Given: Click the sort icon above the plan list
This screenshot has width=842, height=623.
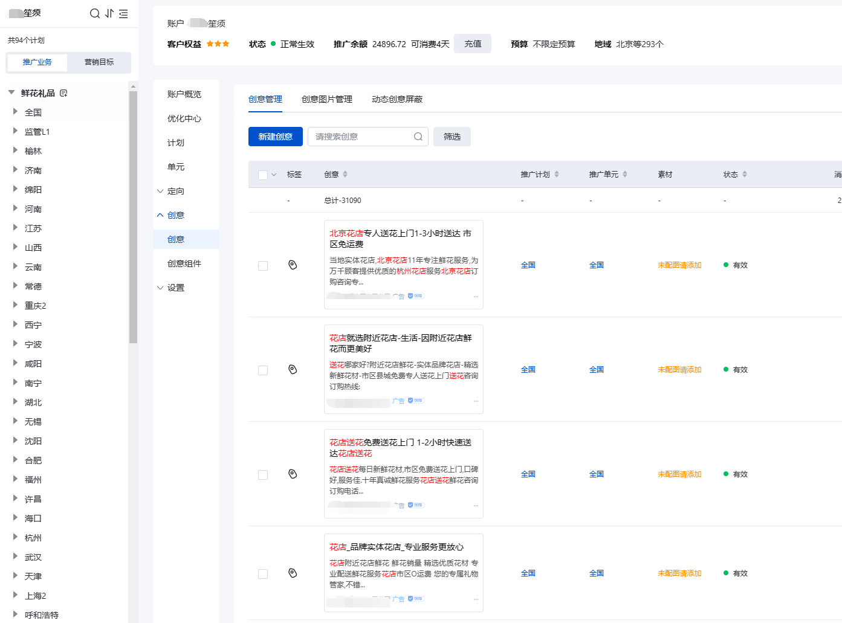Looking at the screenshot, I should 109,13.
